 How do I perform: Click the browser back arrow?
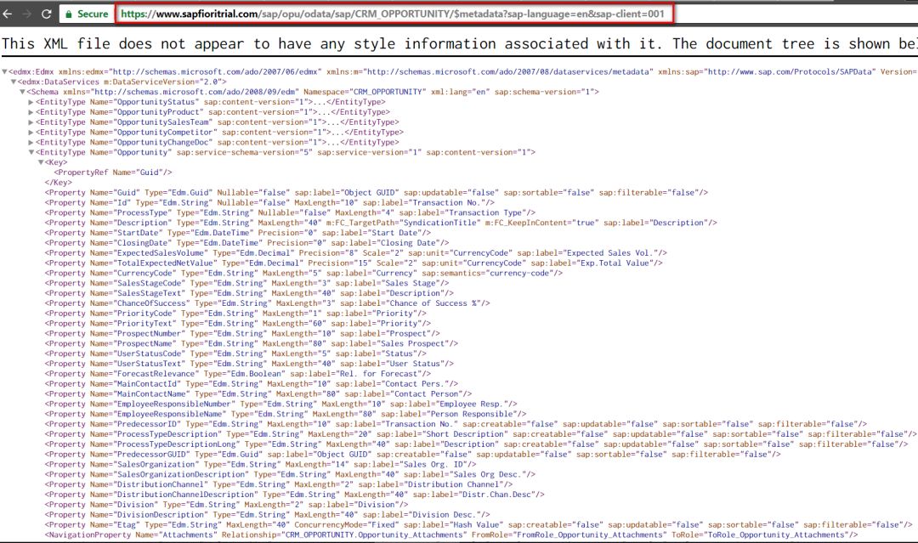[8, 14]
